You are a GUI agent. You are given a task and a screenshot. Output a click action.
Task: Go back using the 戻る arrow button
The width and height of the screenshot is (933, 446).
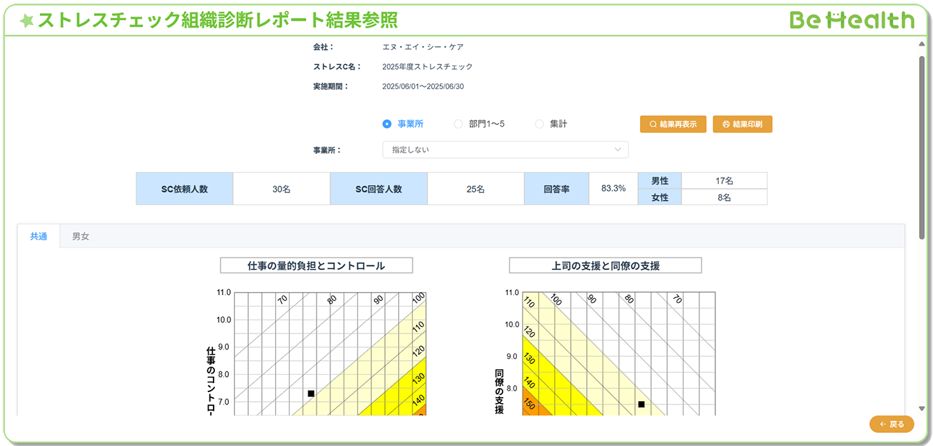tap(892, 424)
